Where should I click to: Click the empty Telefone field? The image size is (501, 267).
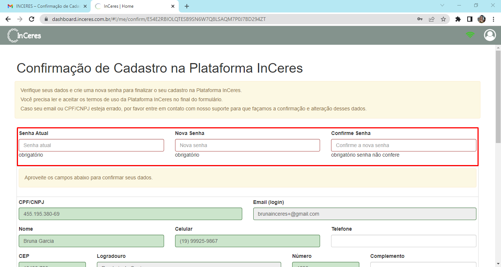point(404,241)
